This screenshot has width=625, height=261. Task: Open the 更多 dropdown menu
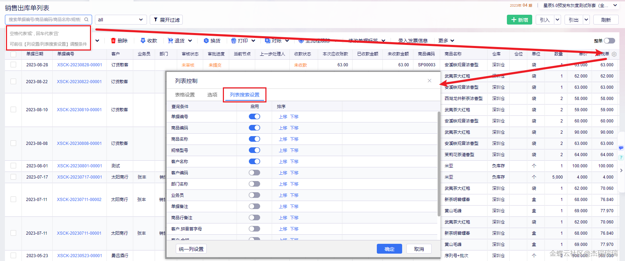446,41
